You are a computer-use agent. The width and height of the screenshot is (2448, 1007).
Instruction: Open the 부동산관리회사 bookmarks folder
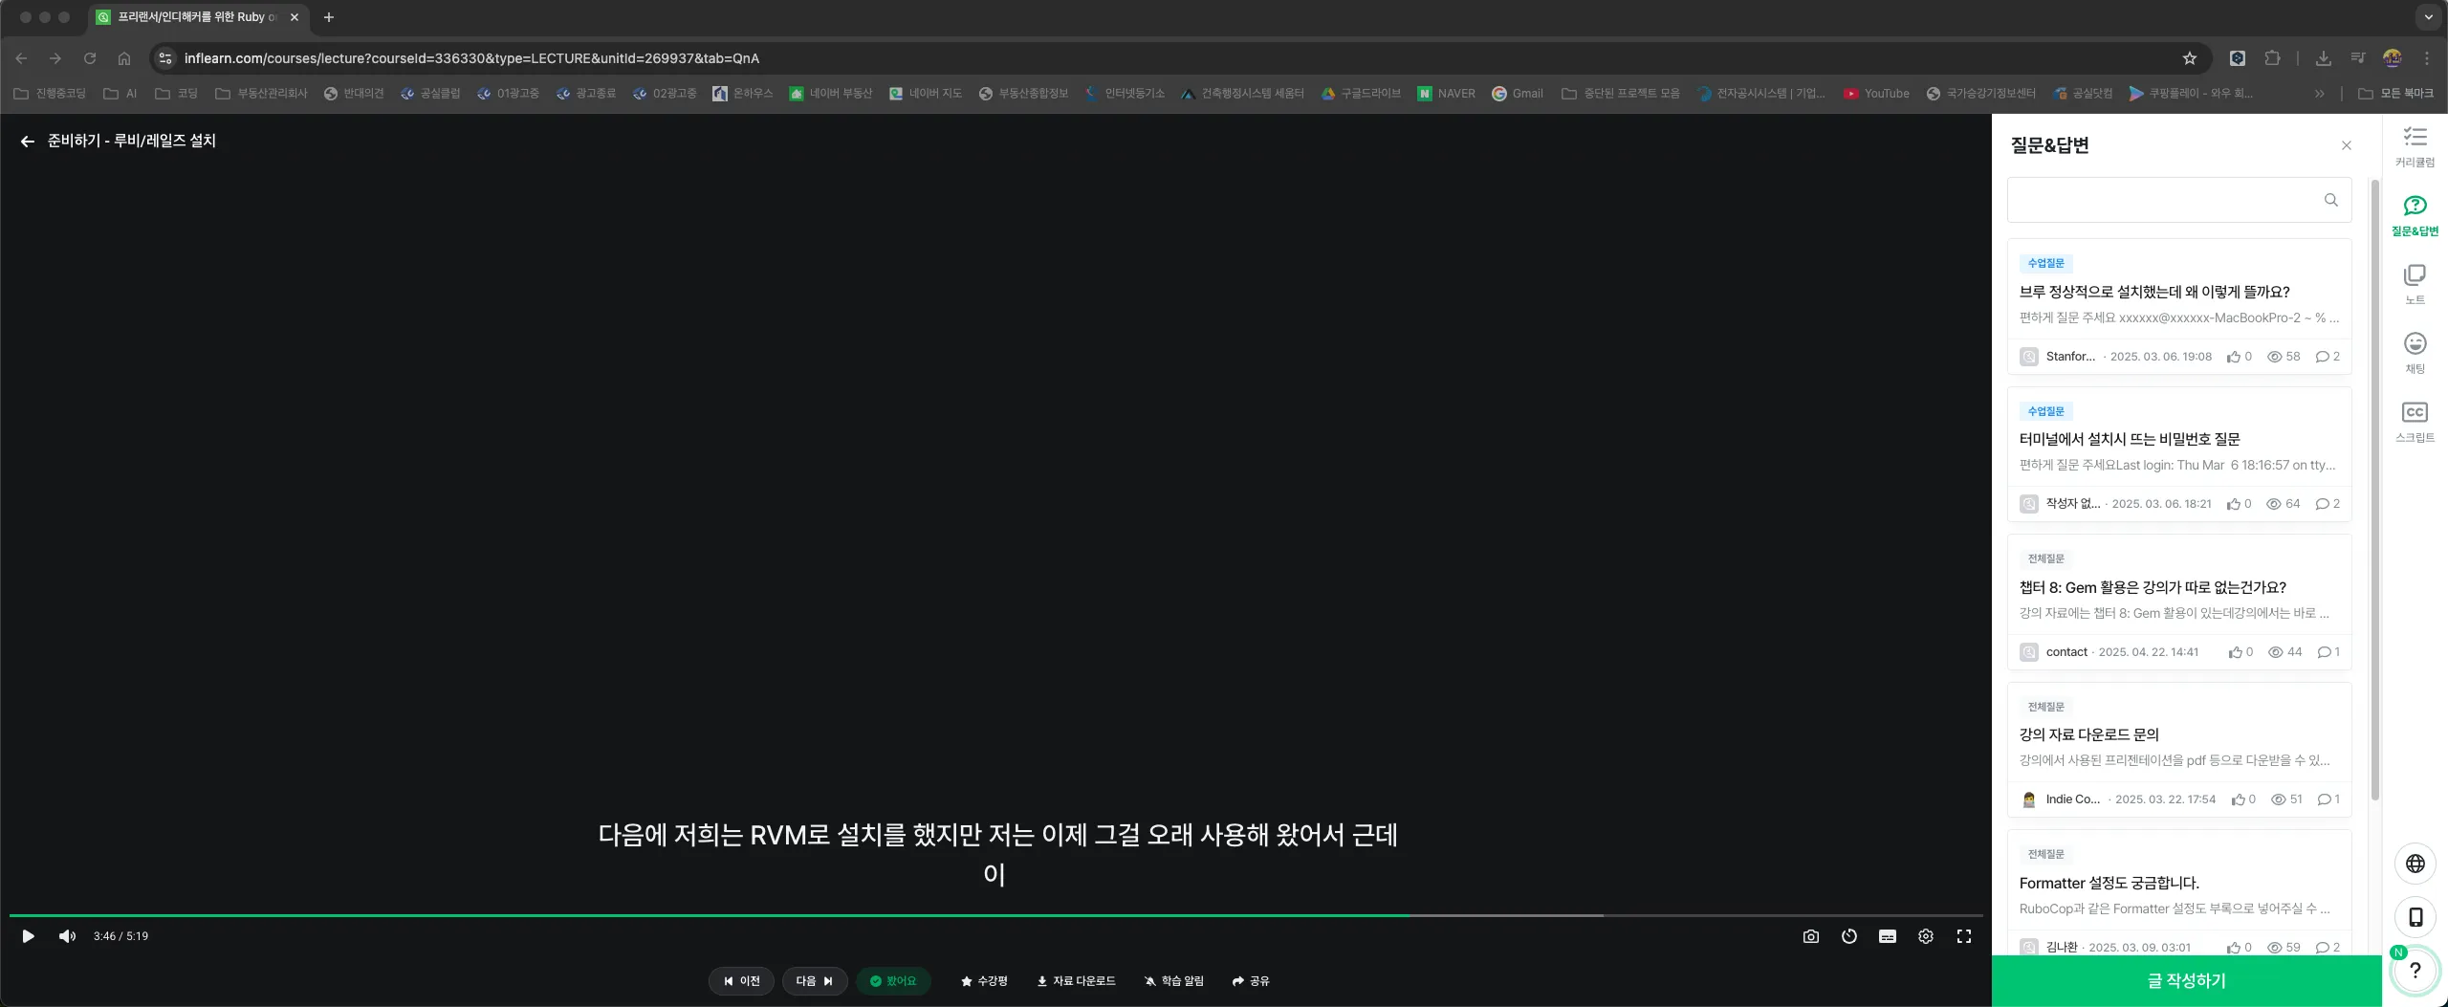261,94
